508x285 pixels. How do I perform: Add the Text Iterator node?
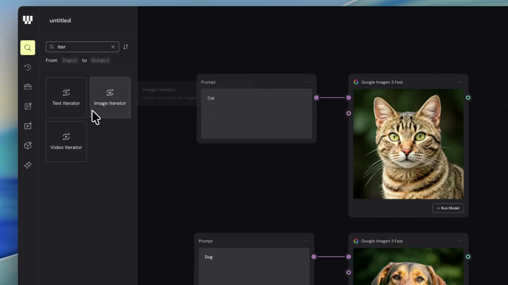[x=66, y=97]
